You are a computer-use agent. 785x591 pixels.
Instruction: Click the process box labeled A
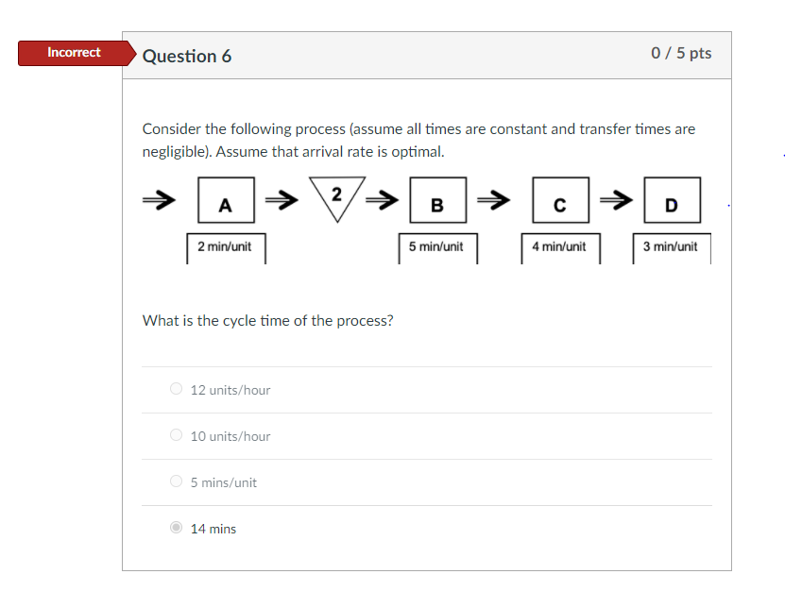pyautogui.click(x=225, y=200)
